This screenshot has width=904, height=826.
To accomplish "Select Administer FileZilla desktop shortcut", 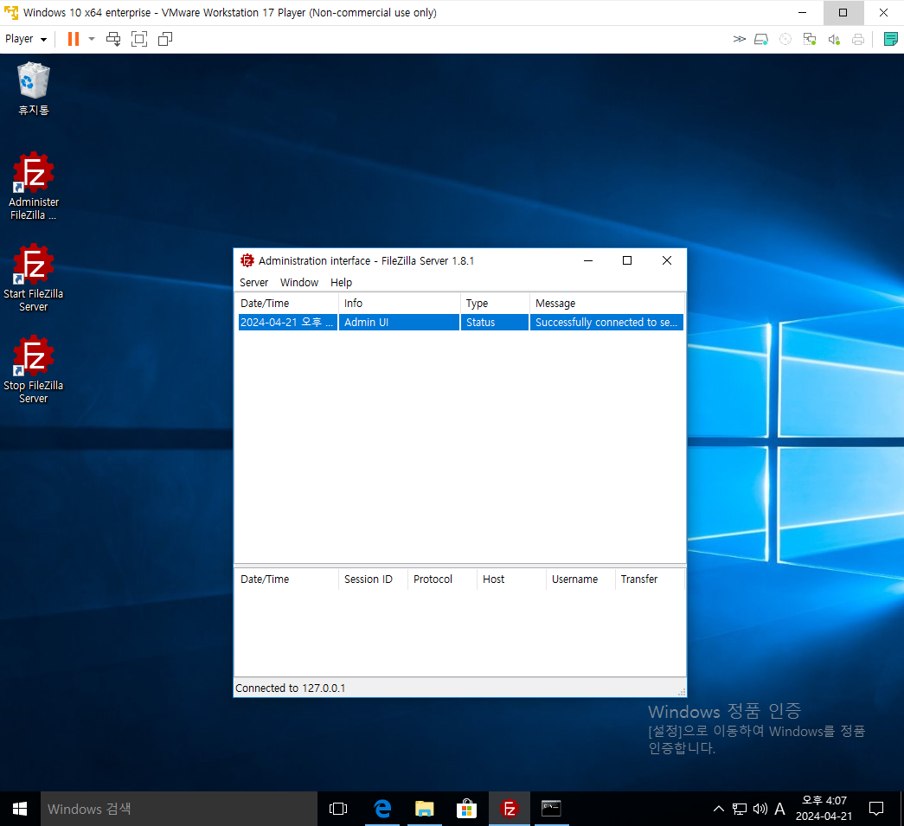I will point(34,186).
